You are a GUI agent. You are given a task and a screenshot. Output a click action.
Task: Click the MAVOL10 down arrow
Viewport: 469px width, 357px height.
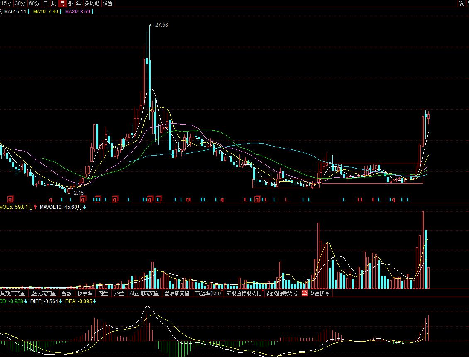(x=84, y=207)
